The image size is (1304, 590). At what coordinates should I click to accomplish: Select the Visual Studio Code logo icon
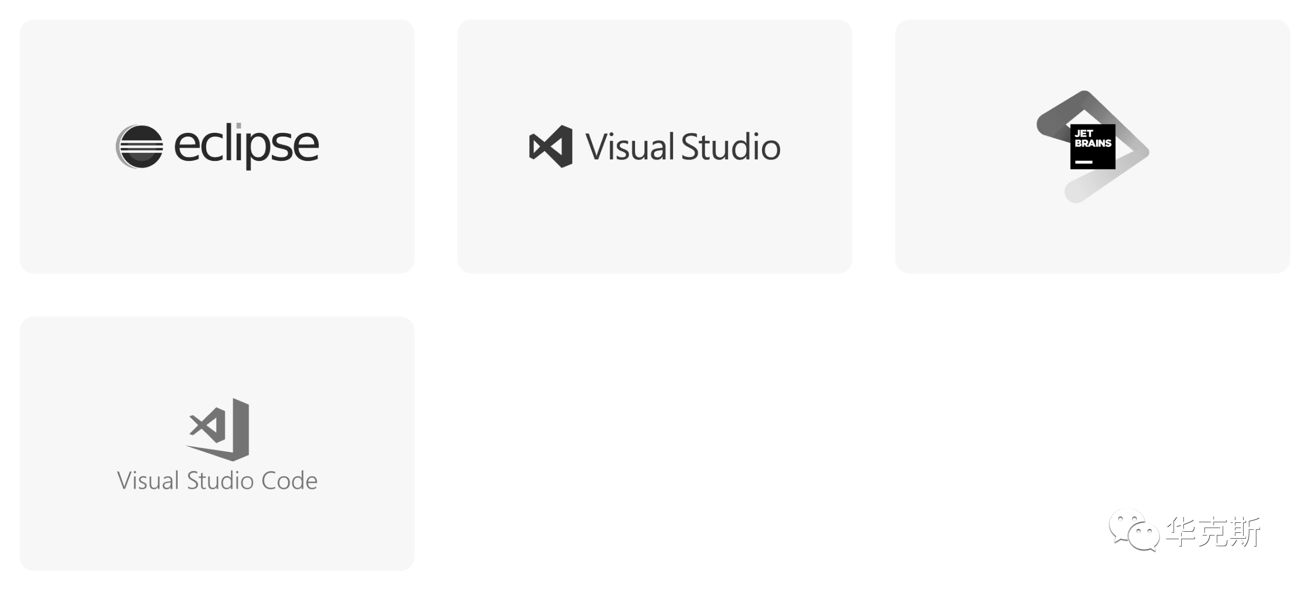(217, 429)
